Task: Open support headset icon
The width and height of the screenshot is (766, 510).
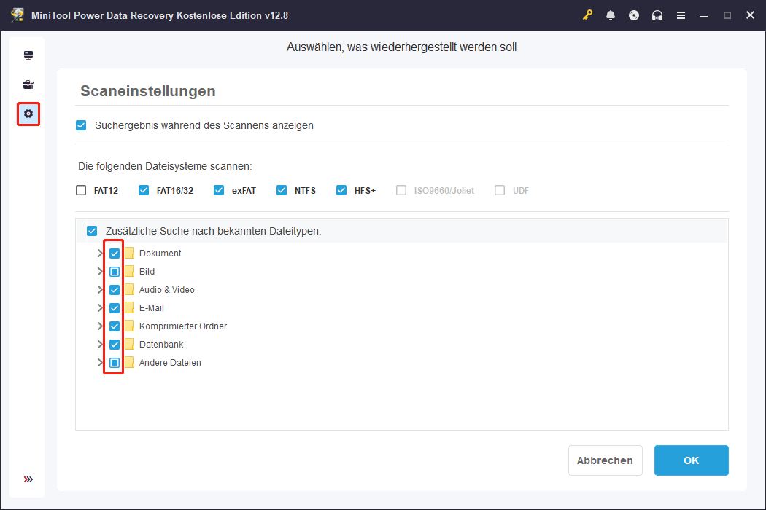Action: (x=657, y=15)
